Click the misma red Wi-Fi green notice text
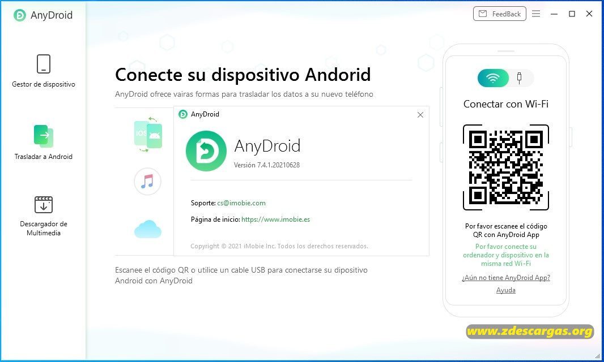This screenshot has width=604, height=362. click(506, 255)
